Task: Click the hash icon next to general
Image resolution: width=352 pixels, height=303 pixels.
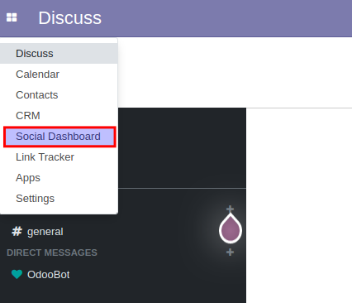Action: [x=17, y=231]
